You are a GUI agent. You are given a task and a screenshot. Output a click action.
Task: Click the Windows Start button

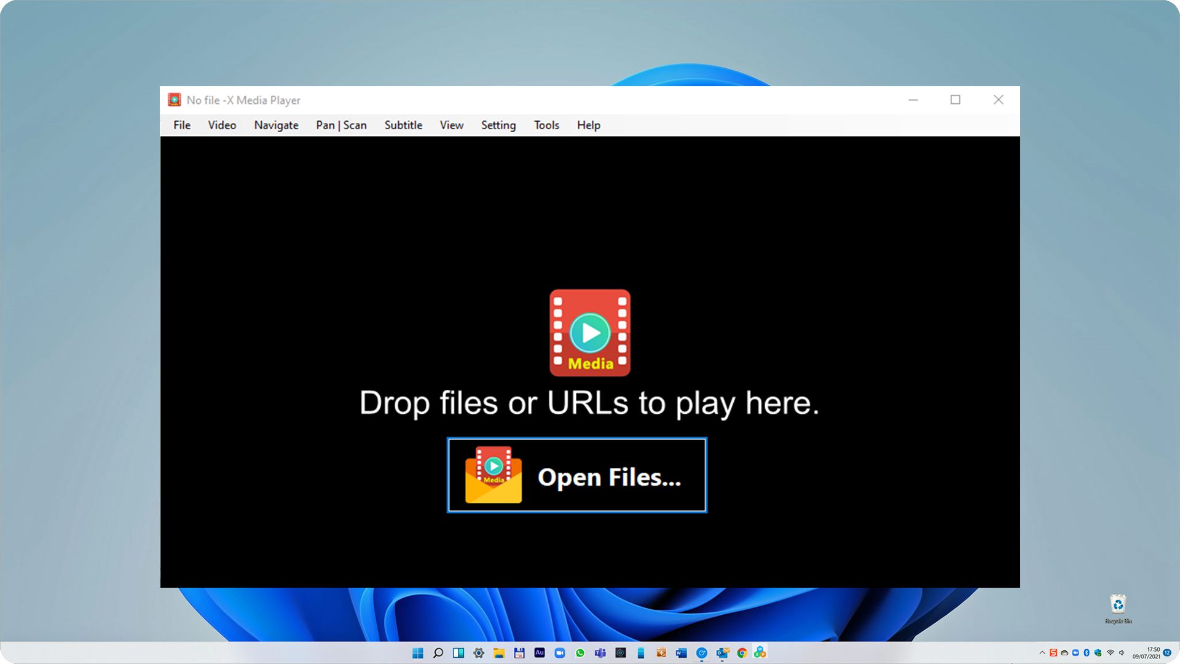click(418, 653)
